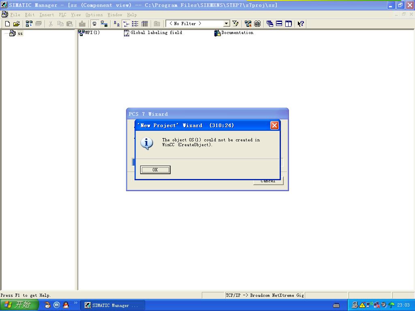The image size is (415, 311).
Task: Click the Download toolbar icon
Action: [82, 24]
